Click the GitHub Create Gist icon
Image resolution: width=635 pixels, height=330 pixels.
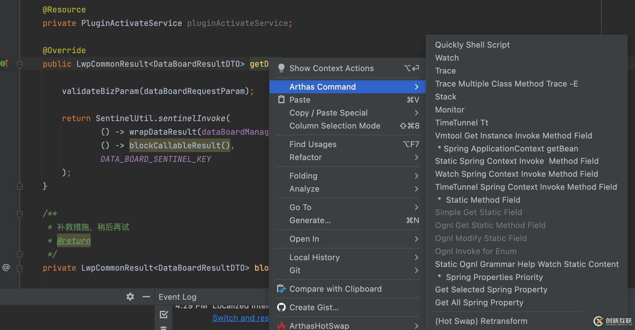click(x=281, y=307)
